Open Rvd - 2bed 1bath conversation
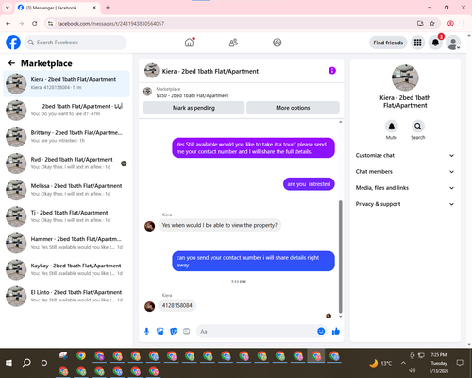 pos(66,163)
